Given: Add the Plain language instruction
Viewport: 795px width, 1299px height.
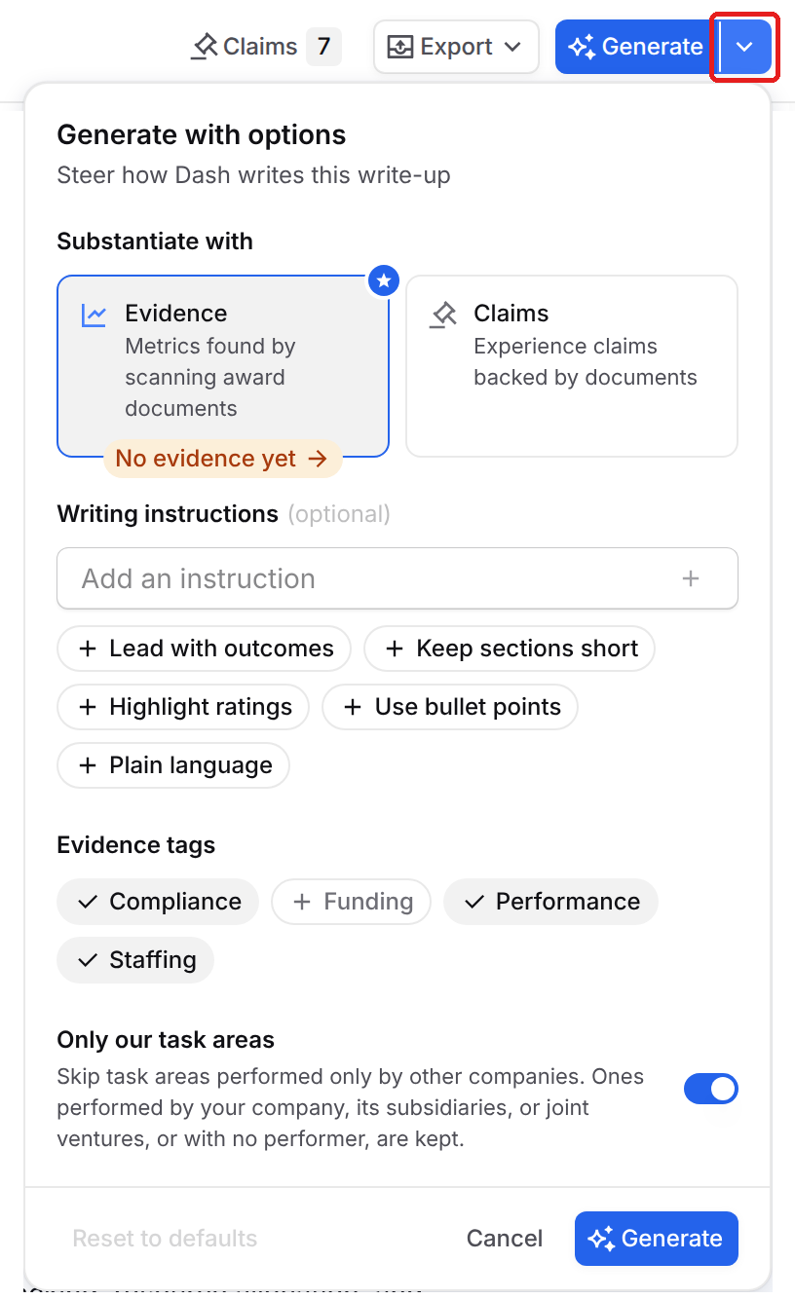Looking at the screenshot, I should pyautogui.click(x=173, y=765).
